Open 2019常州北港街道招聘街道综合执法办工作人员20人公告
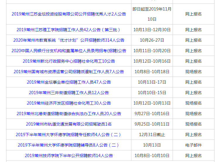 click(x=69, y=114)
